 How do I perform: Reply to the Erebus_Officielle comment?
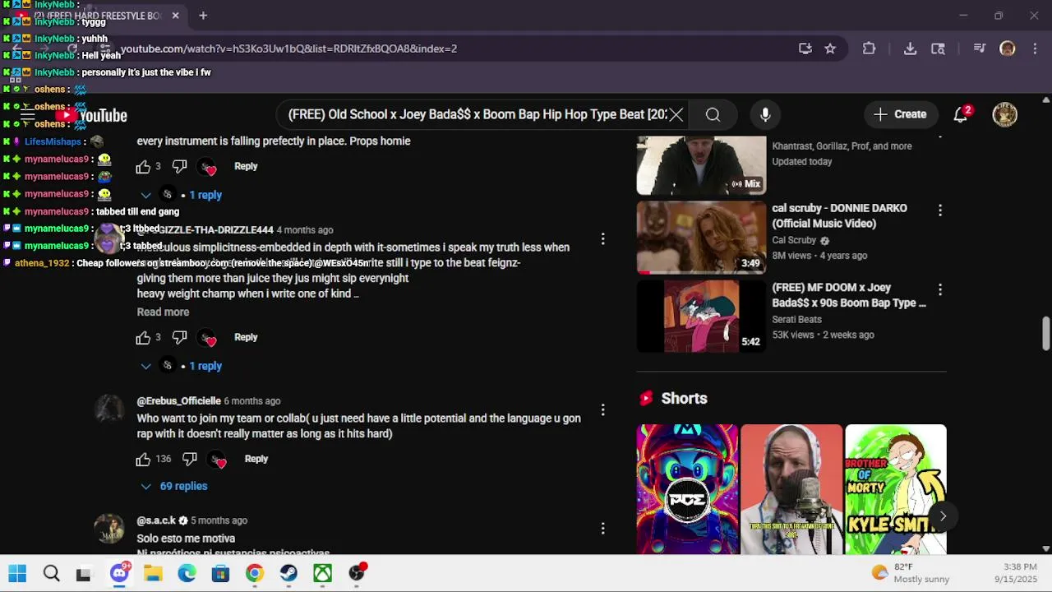click(x=256, y=459)
